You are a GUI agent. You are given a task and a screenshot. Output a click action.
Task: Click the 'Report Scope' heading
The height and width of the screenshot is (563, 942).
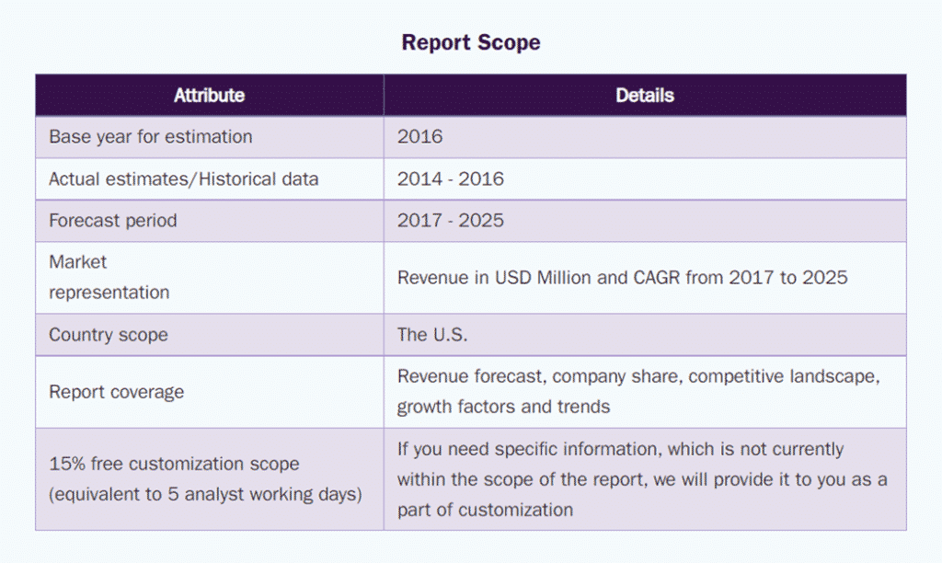pyautogui.click(x=470, y=42)
